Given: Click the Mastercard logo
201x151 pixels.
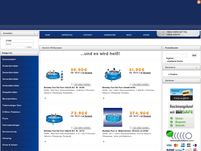Looking at the screenshot, I should click(176, 145).
